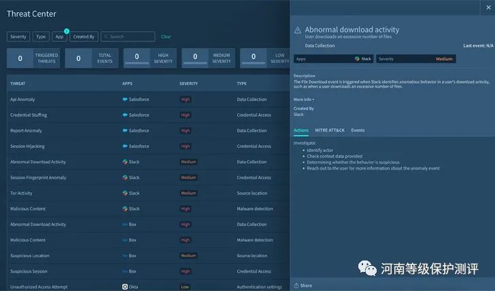
Task: Click the warning triangle icon beside Abnormal download activity
Action: 298,31
